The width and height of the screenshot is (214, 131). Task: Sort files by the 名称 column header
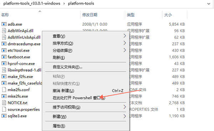click(5, 15)
